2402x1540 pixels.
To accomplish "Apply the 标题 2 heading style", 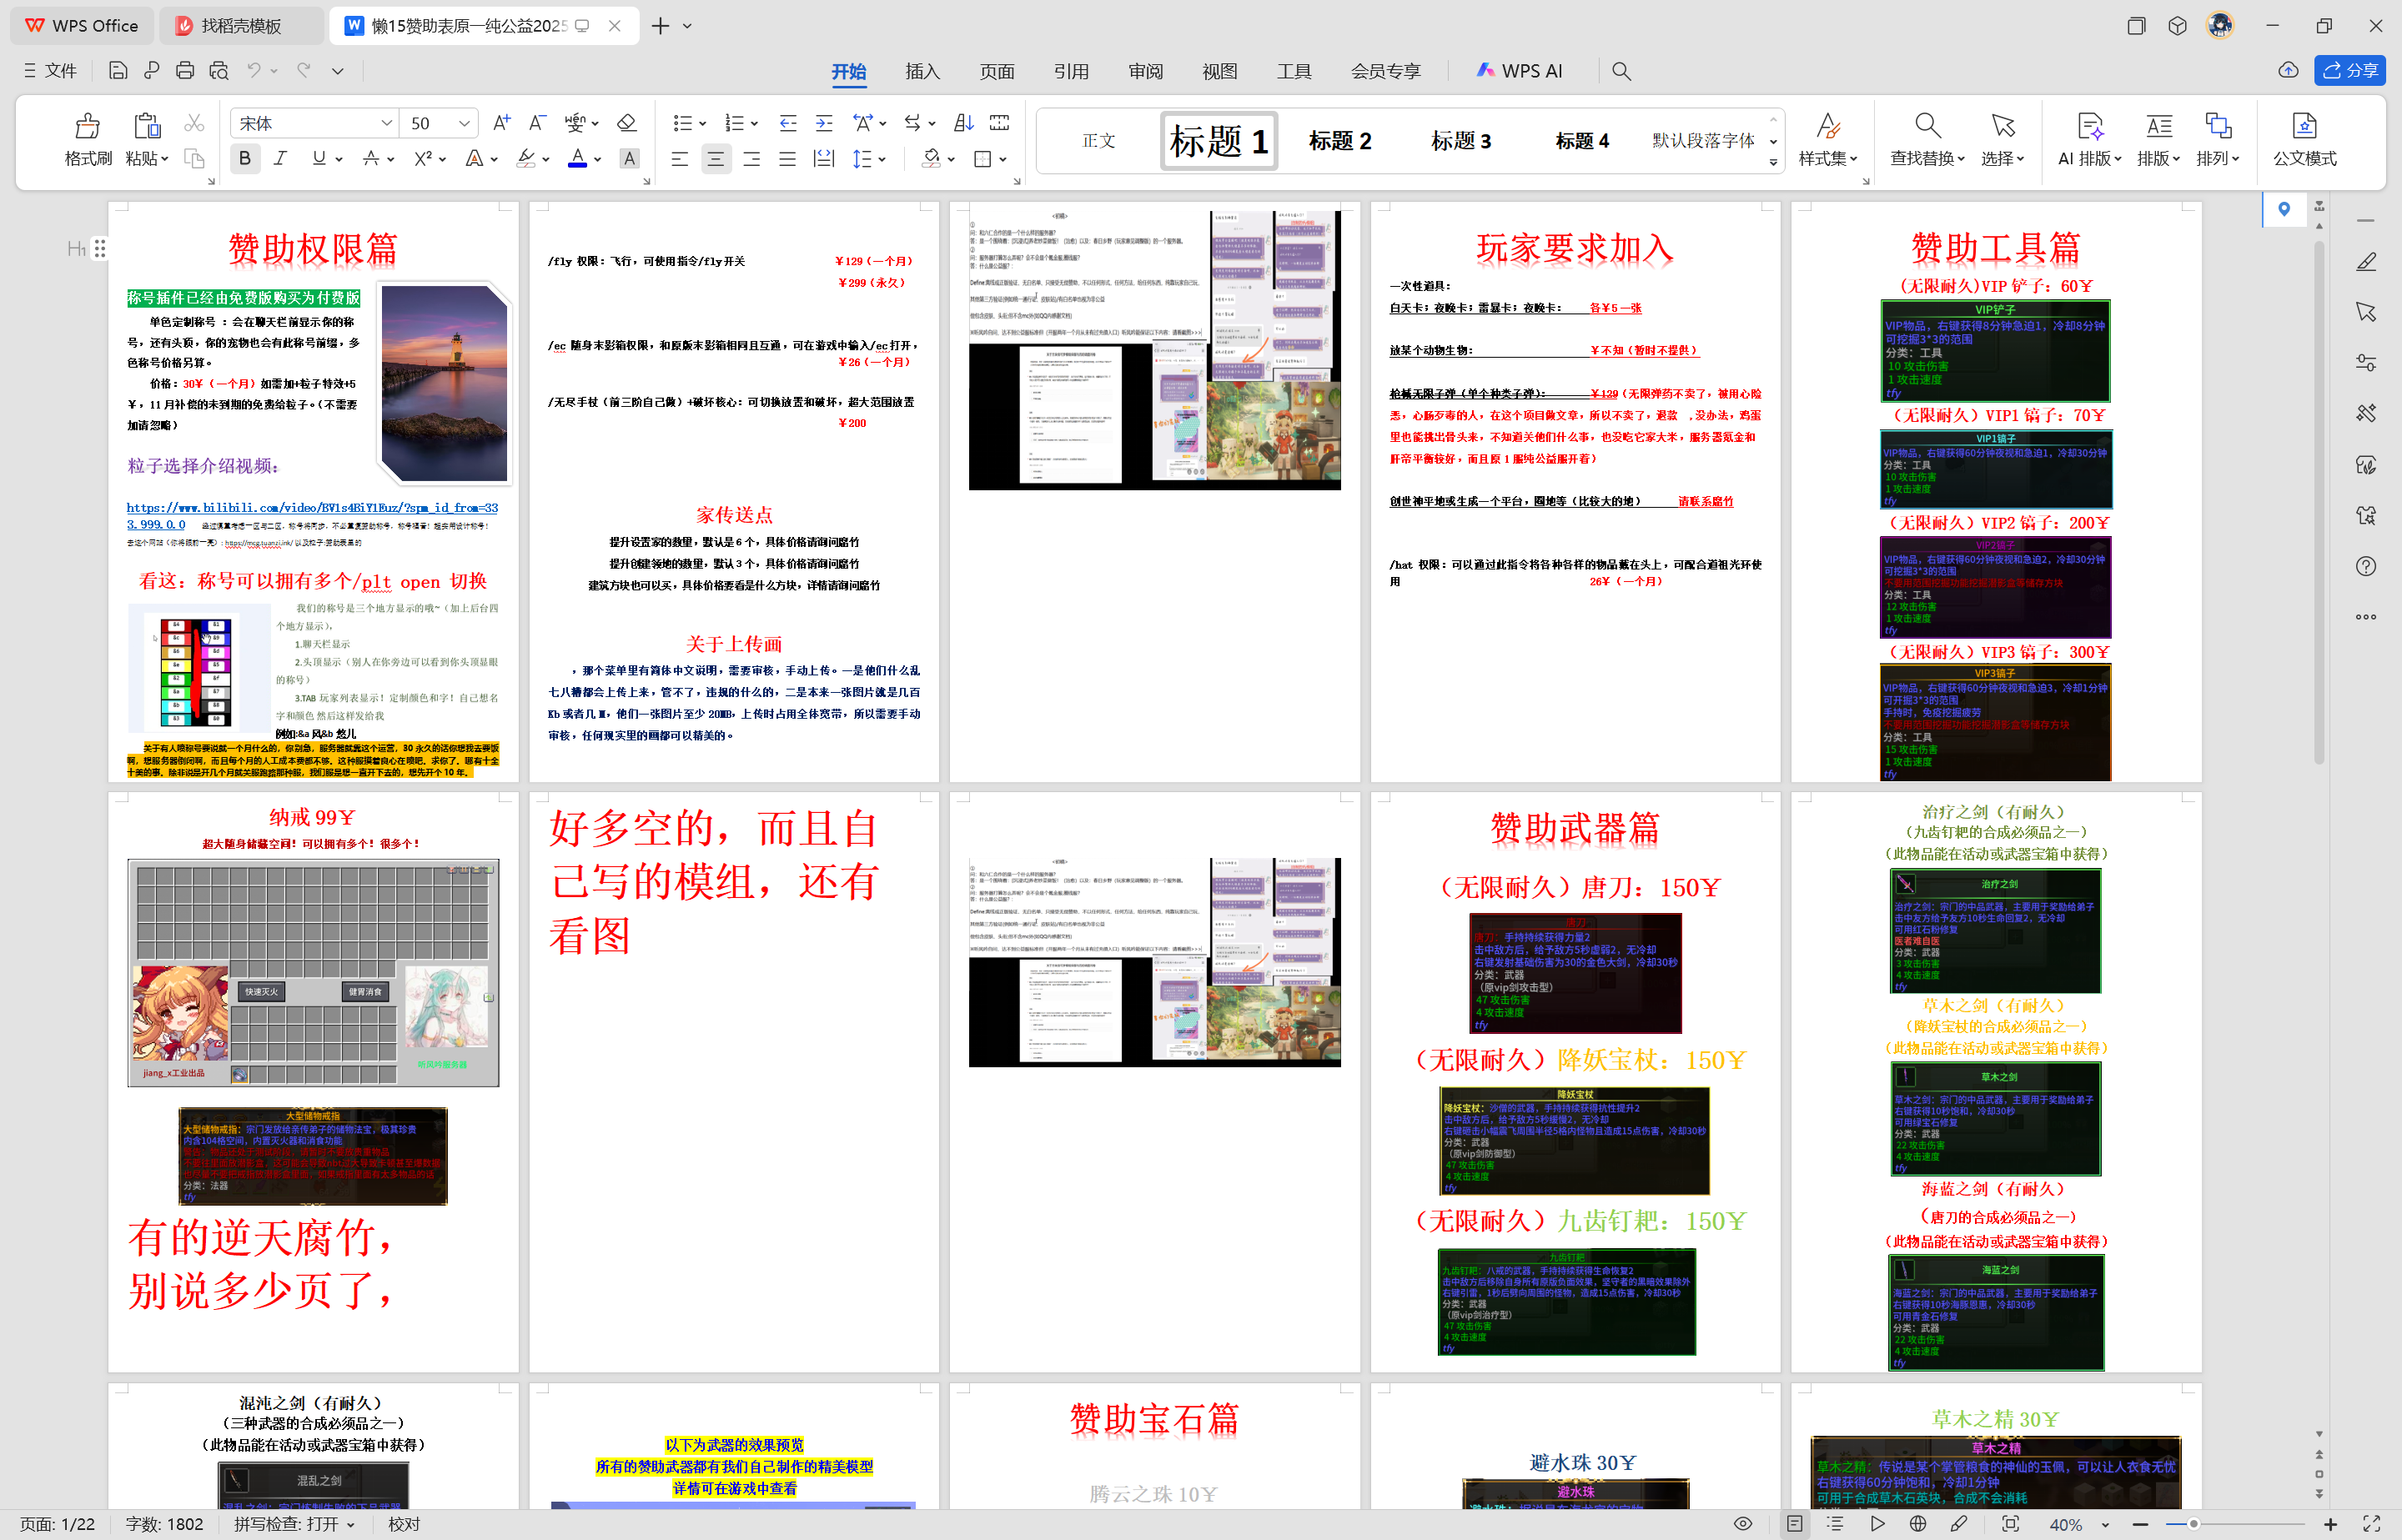I will (x=1340, y=141).
